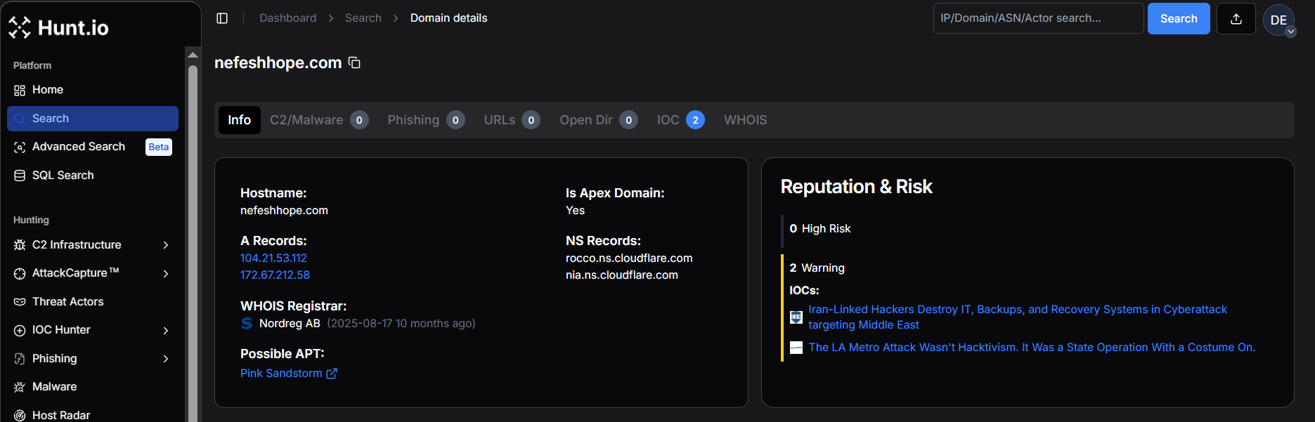Click the Search breadcrumb
1315x422 pixels.
[363, 18]
